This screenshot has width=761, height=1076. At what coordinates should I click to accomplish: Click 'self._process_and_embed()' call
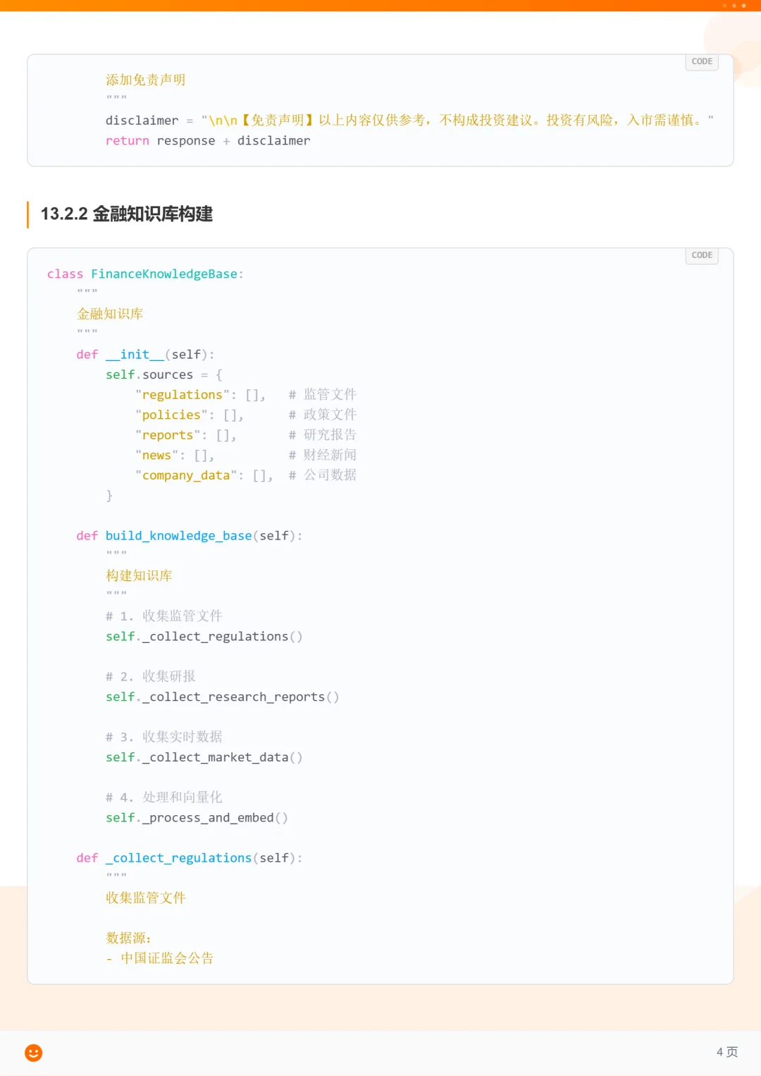pyautogui.click(x=197, y=818)
